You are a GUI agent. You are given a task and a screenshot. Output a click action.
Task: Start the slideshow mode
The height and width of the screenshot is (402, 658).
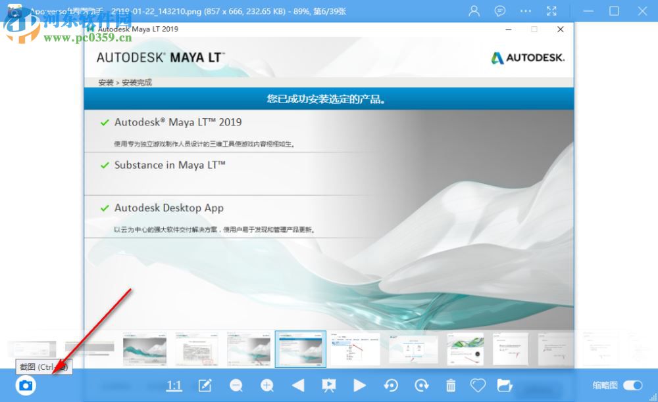(329, 385)
